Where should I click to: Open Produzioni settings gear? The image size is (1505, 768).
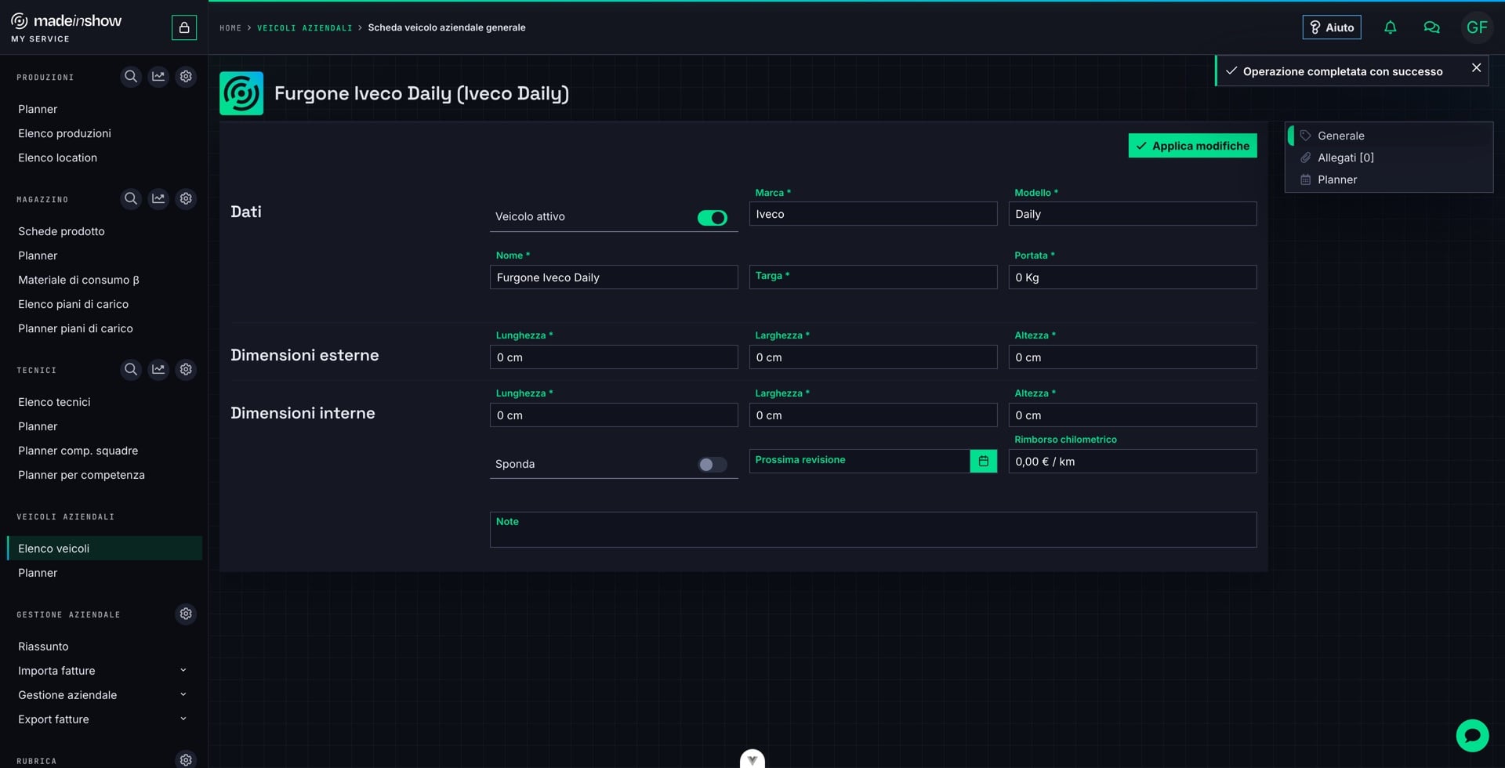tap(186, 77)
